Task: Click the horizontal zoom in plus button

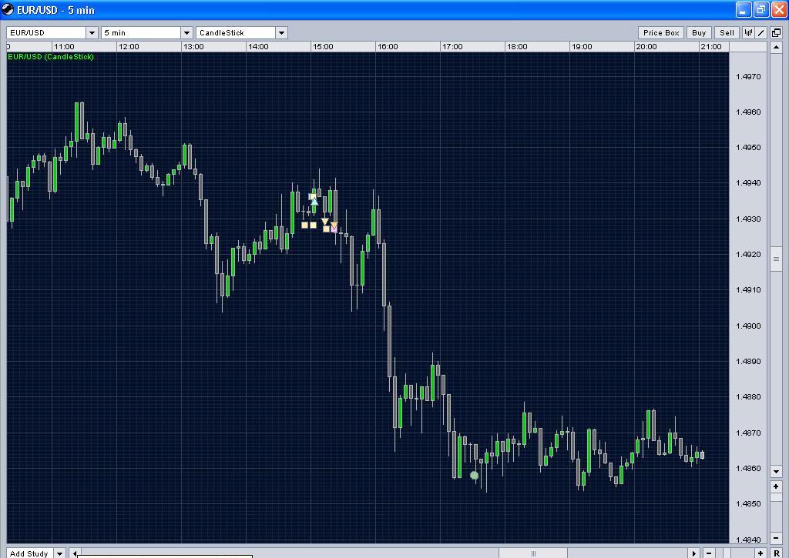Action: click(760, 553)
